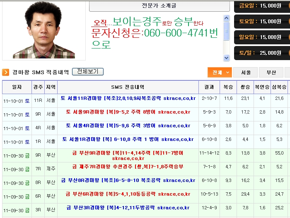Switch to the 부산 tab
290x218 pixels.
[271, 73]
